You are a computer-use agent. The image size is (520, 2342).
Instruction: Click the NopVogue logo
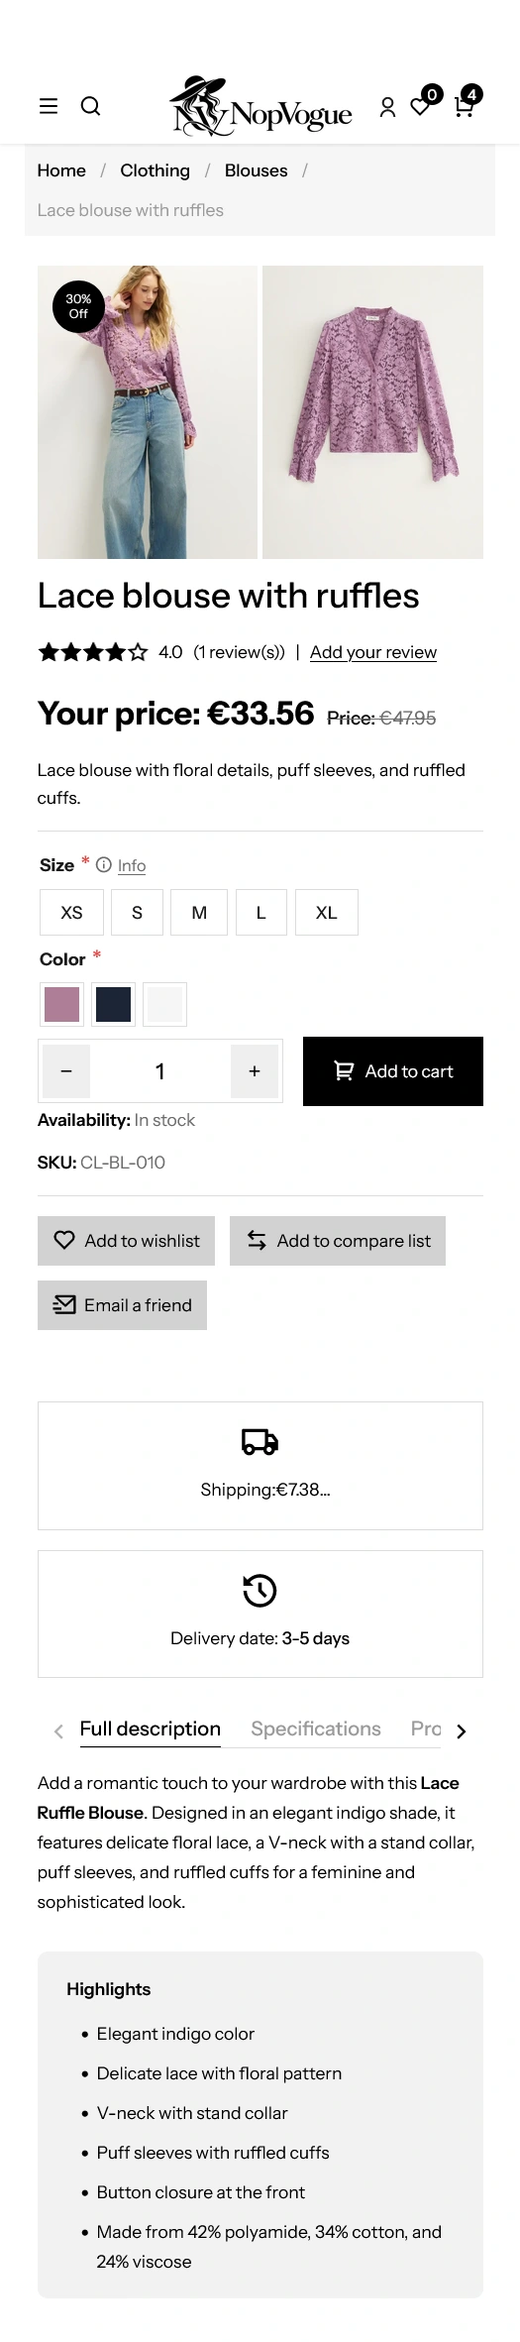(x=260, y=105)
